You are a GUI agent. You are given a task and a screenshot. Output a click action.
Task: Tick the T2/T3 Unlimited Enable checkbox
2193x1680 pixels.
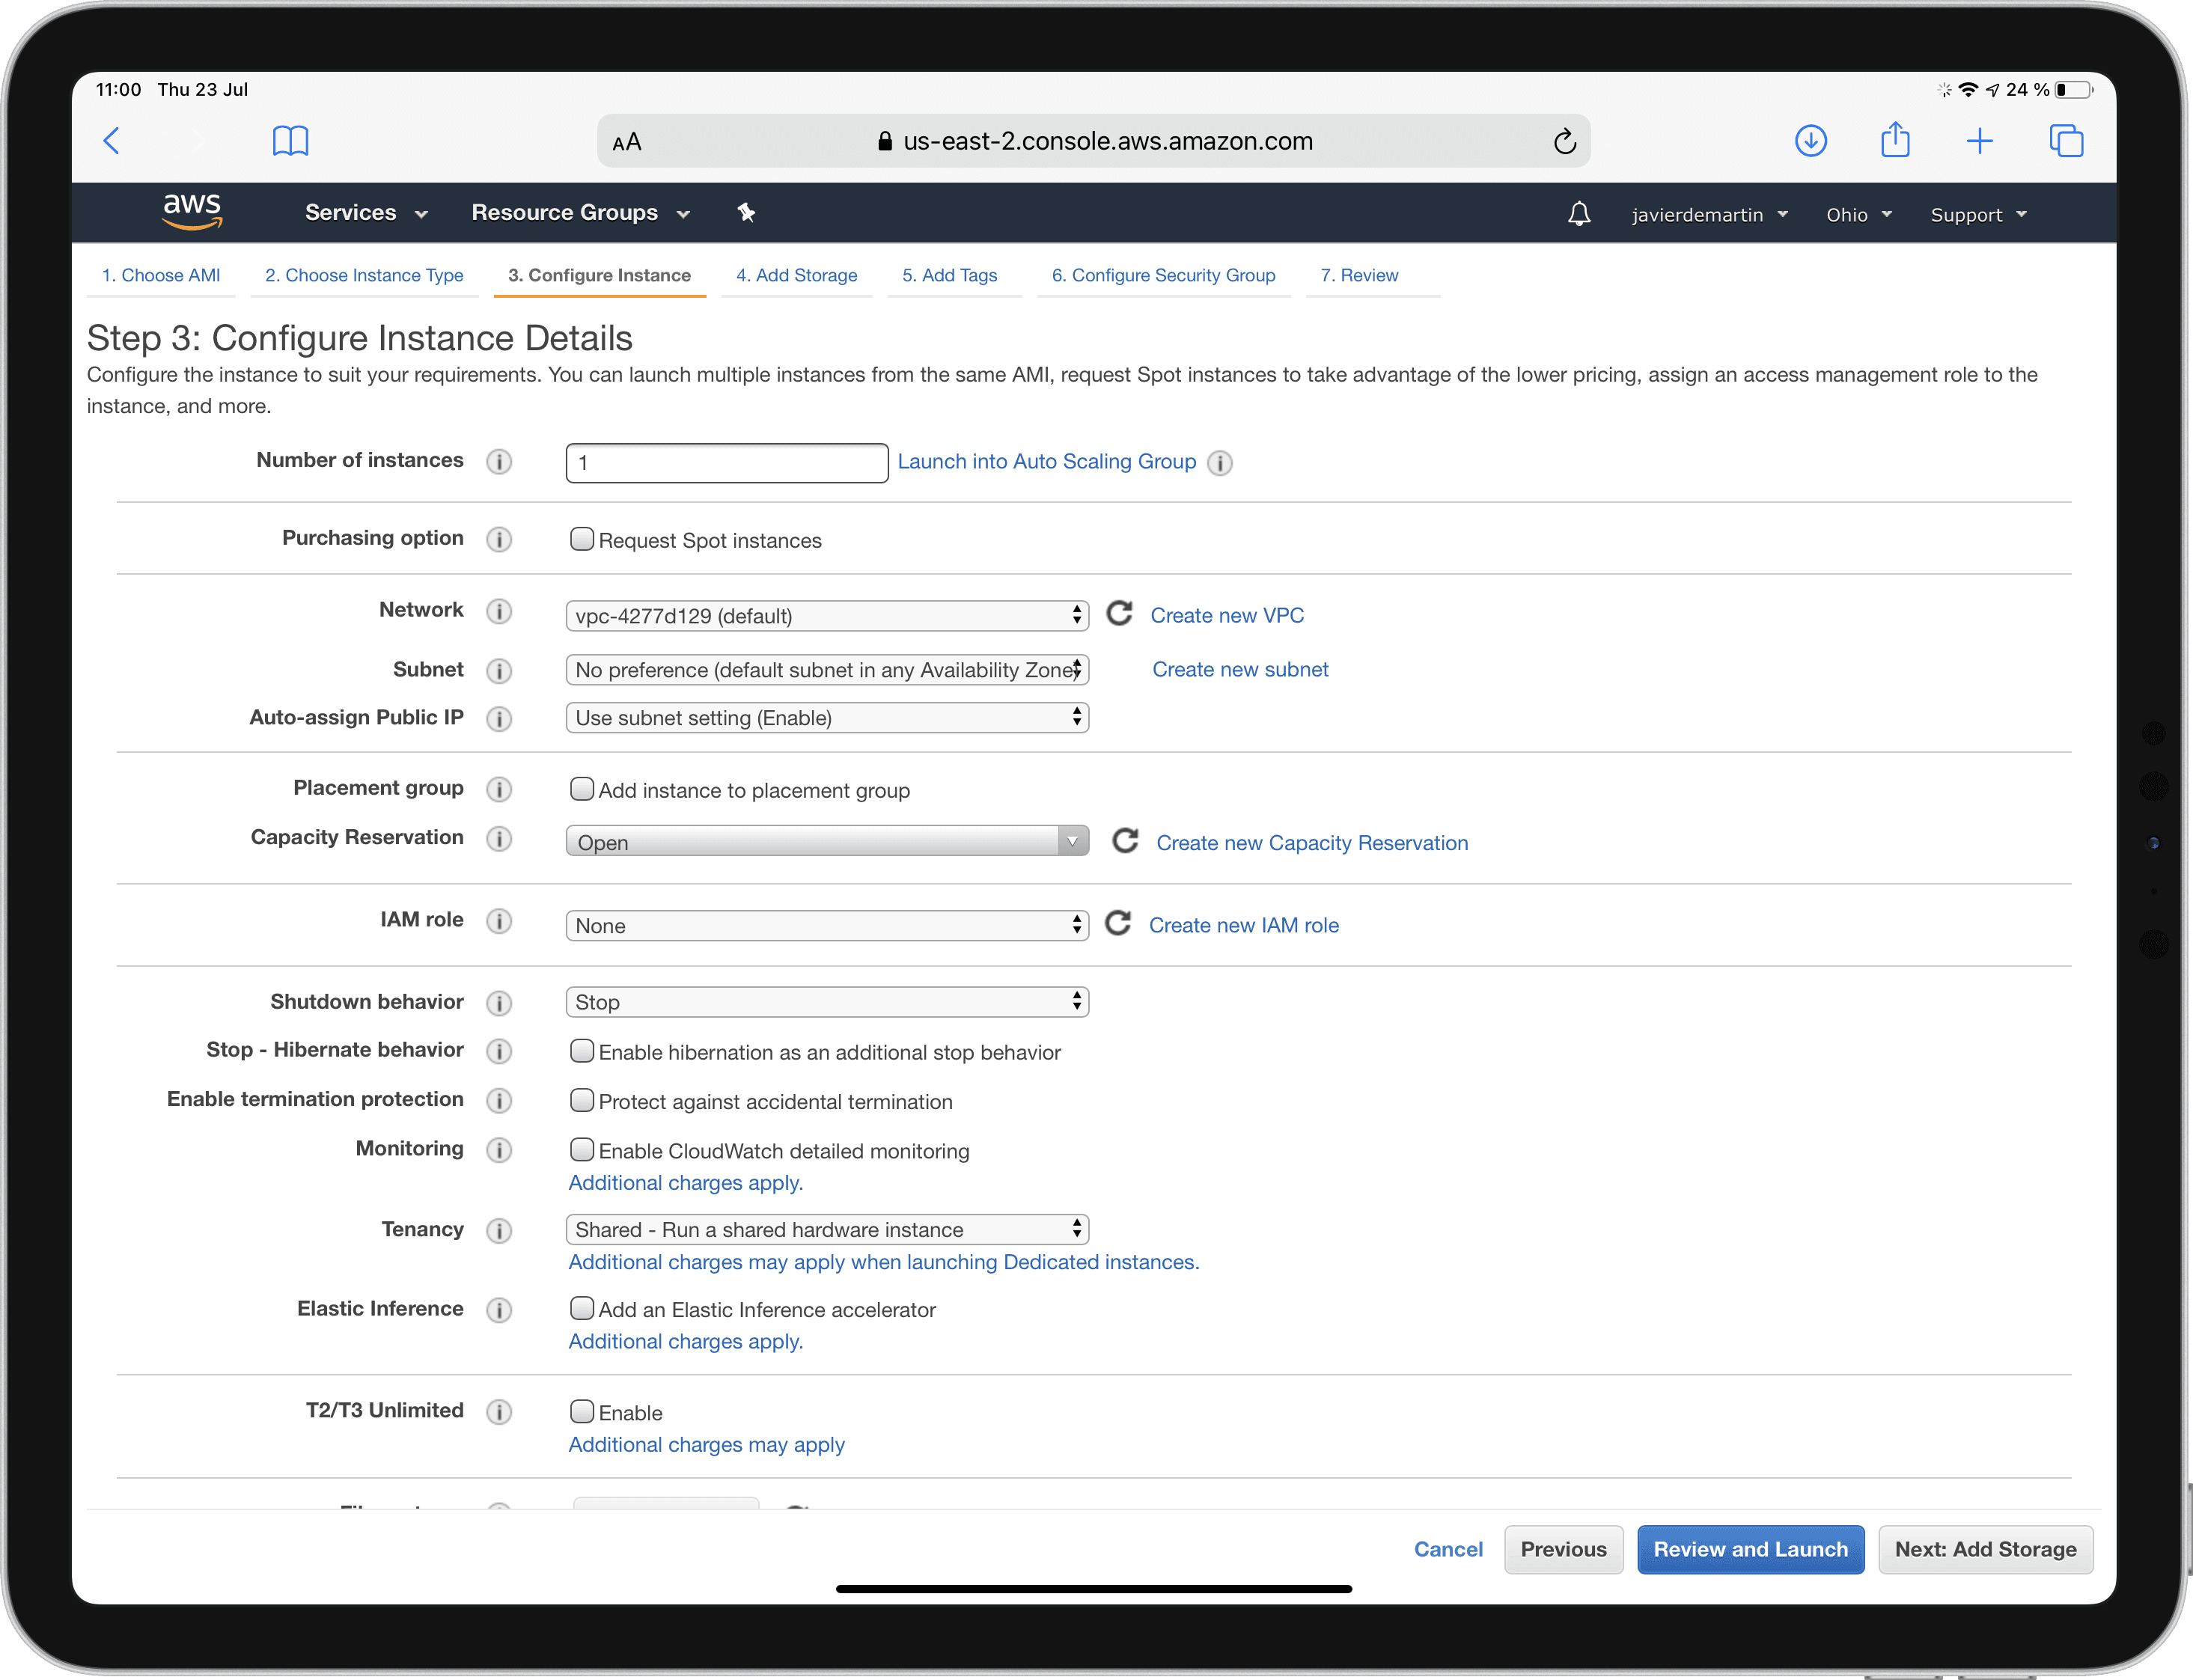[581, 1411]
